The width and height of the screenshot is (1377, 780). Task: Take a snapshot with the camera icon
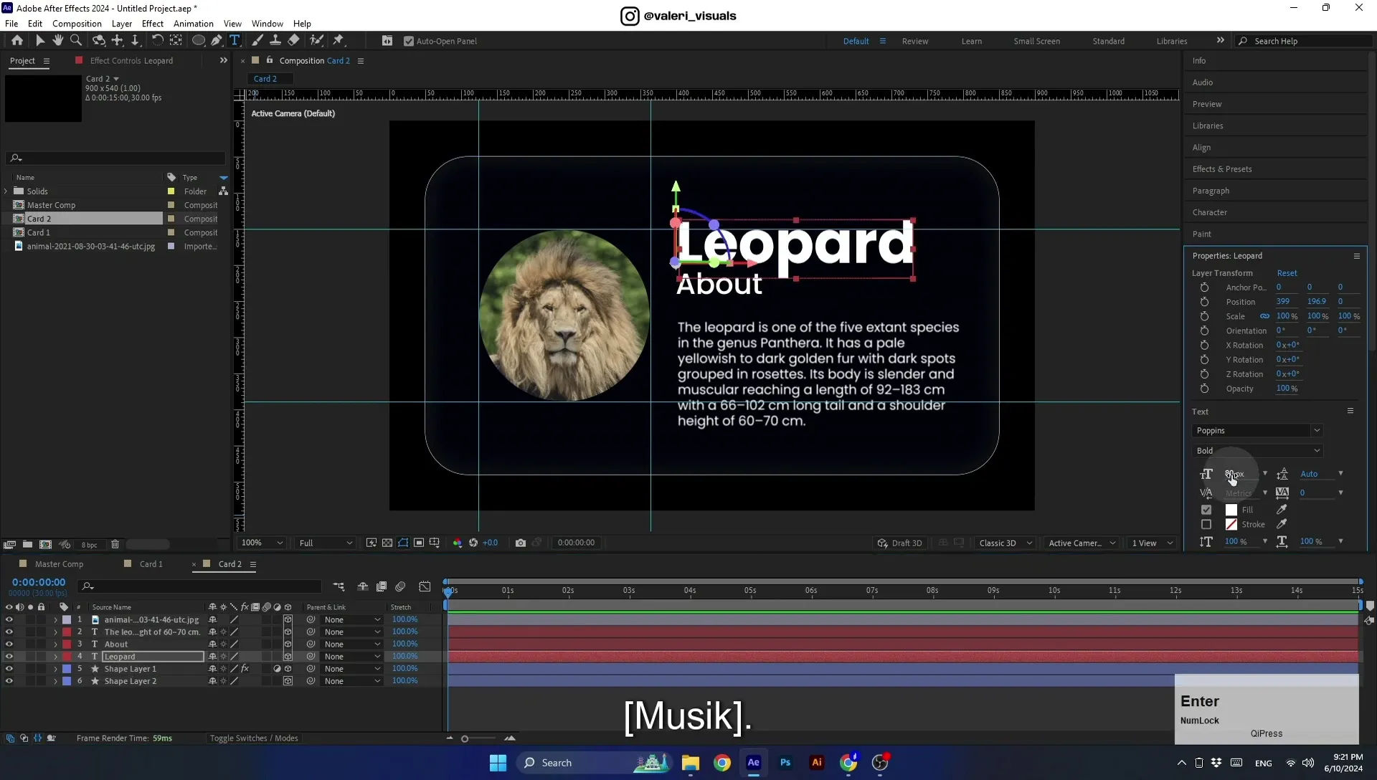[x=521, y=543]
